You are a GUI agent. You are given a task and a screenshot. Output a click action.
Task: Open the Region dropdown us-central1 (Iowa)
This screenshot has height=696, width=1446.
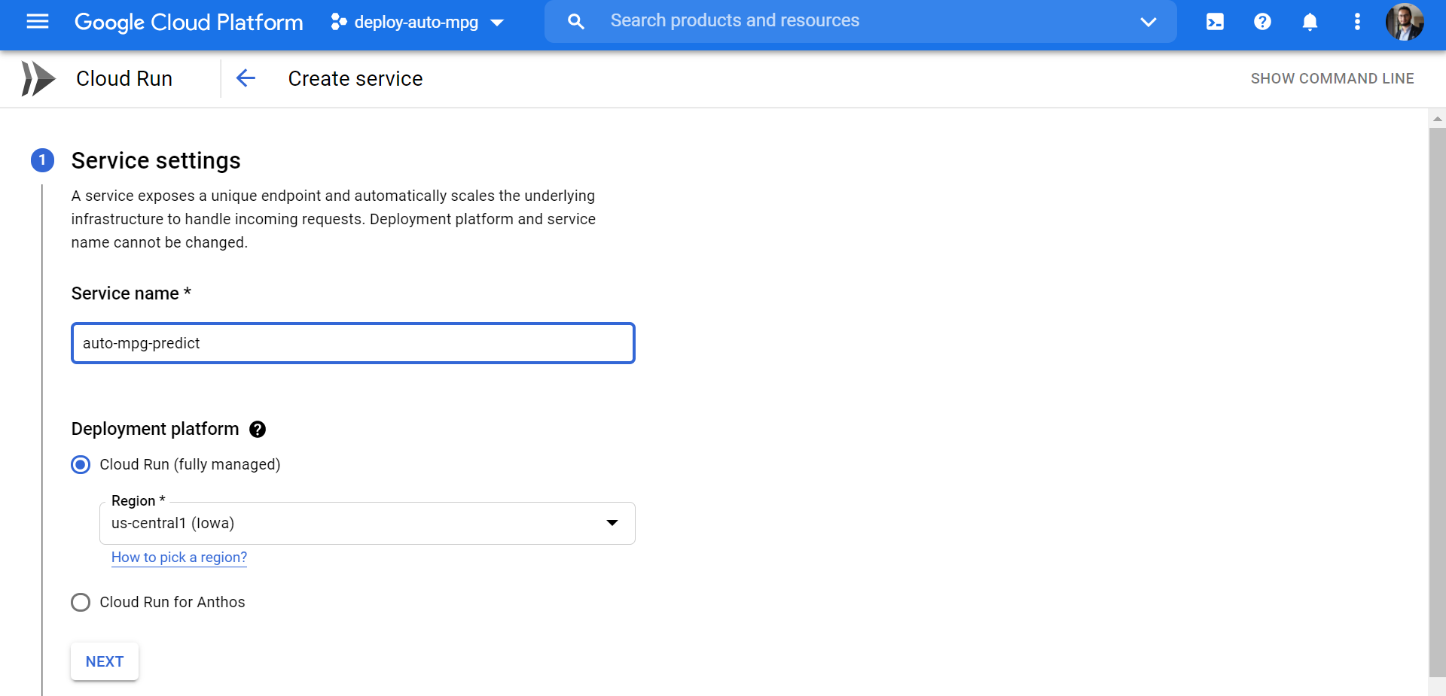click(368, 523)
